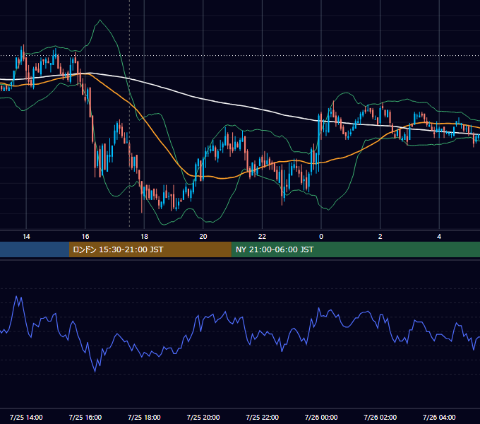480x424 pixels.
Task: Click the hour label 22 on price chart axis
Action: pos(263,237)
